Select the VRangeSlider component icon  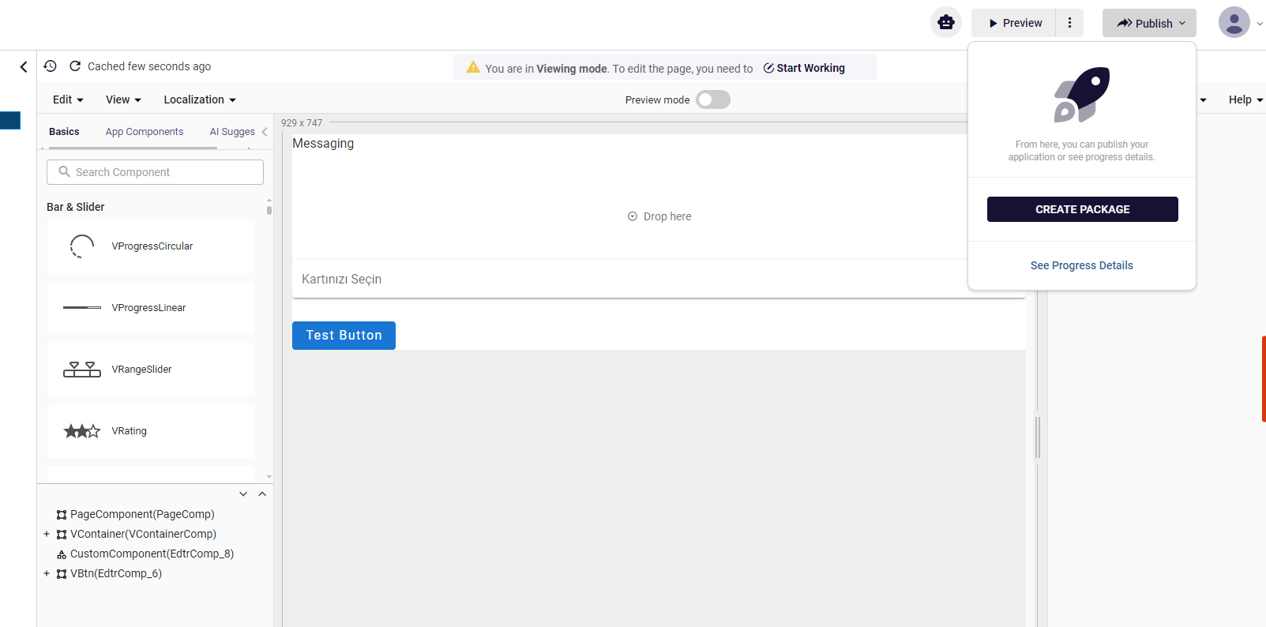coord(82,370)
